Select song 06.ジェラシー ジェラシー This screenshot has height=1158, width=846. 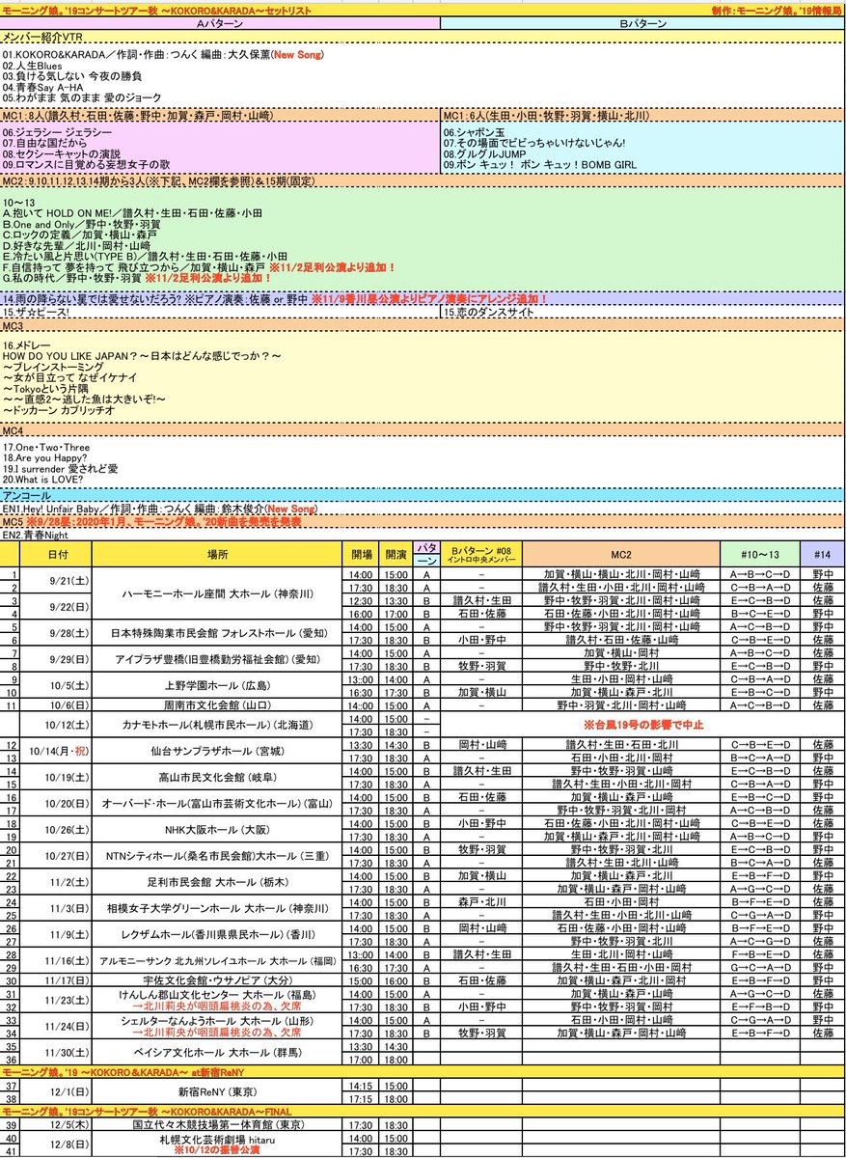[x=55, y=132]
